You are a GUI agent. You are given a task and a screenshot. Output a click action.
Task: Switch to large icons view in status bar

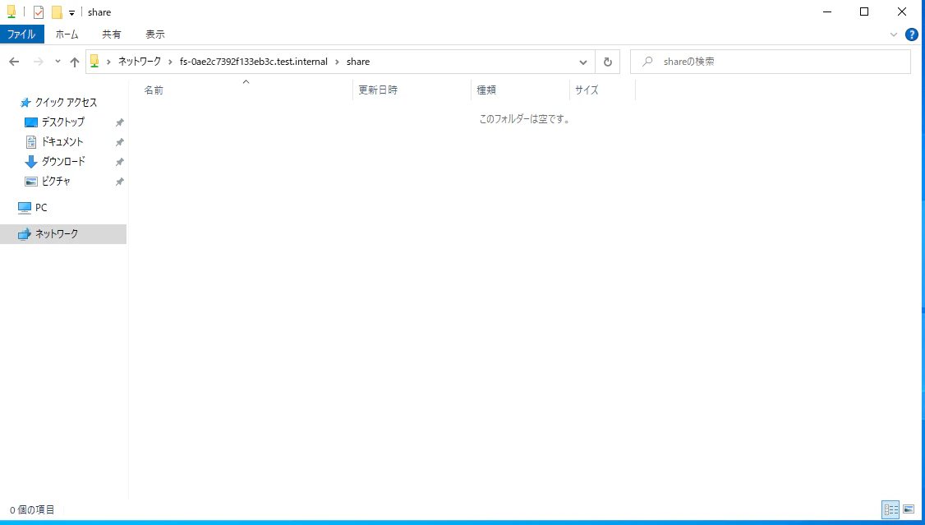(909, 509)
